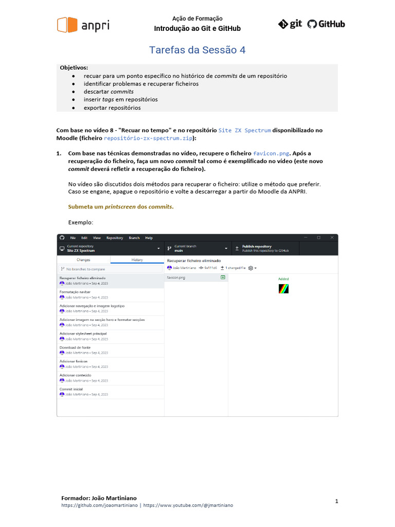This screenshot has width=395, height=527.
Task: Open the View menu
Action: (x=97, y=238)
